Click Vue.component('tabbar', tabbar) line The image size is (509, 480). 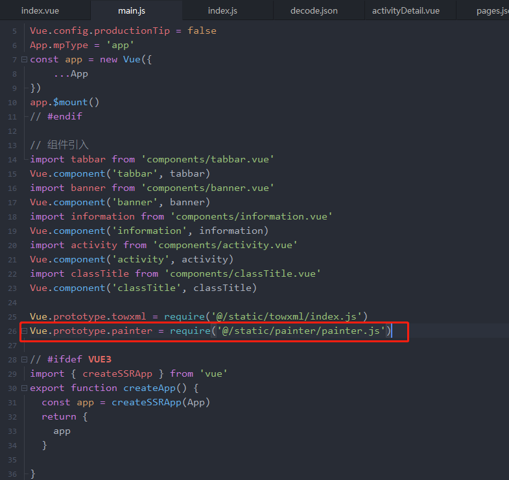point(120,173)
